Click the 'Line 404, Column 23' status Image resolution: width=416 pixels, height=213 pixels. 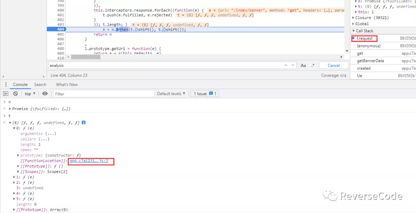tap(69, 75)
